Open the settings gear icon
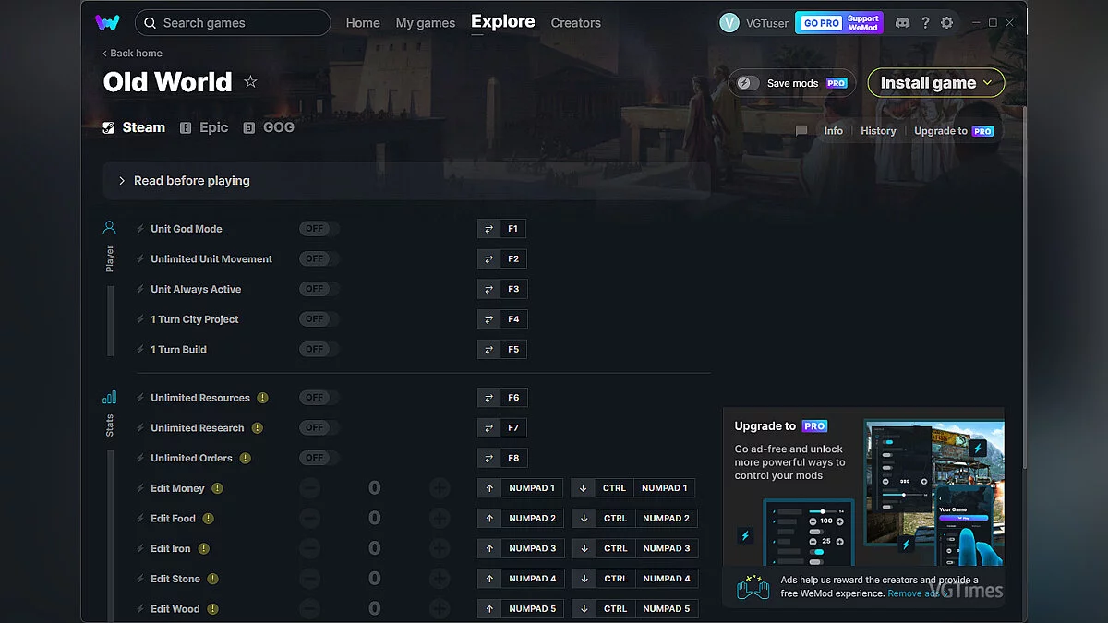 pyautogui.click(x=947, y=22)
